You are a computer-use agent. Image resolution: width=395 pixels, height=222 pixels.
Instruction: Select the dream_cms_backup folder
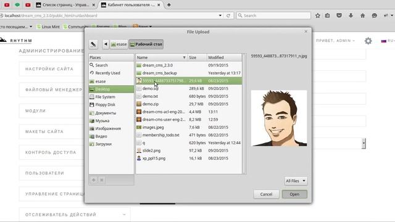pyautogui.click(x=189, y=73)
